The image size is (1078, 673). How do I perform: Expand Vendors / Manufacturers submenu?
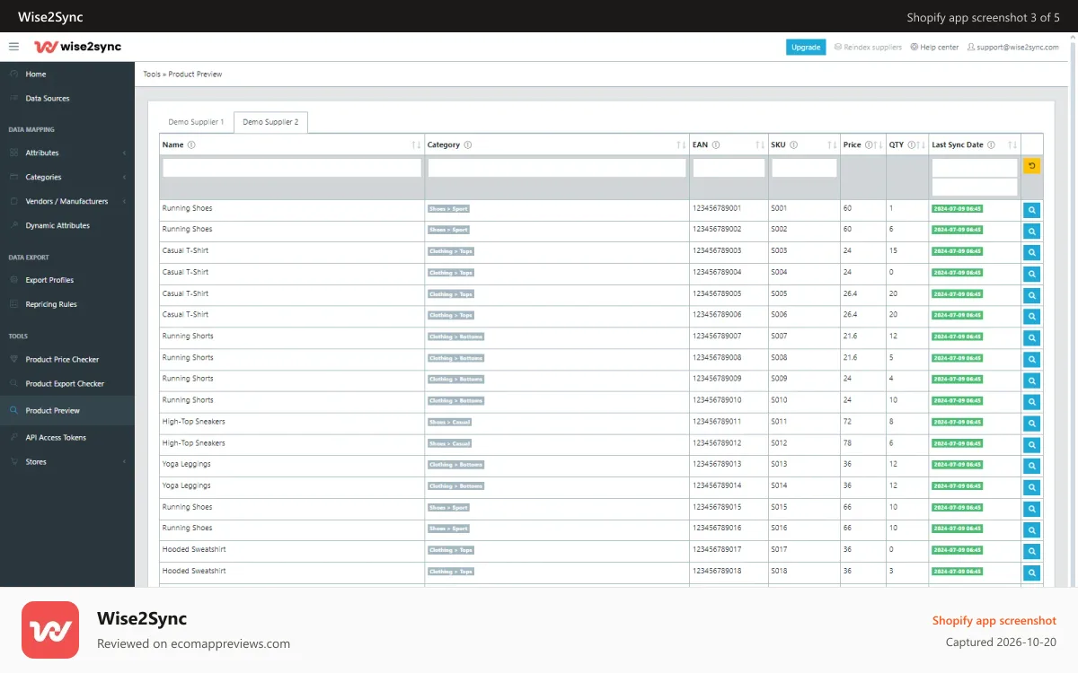coord(67,201)
